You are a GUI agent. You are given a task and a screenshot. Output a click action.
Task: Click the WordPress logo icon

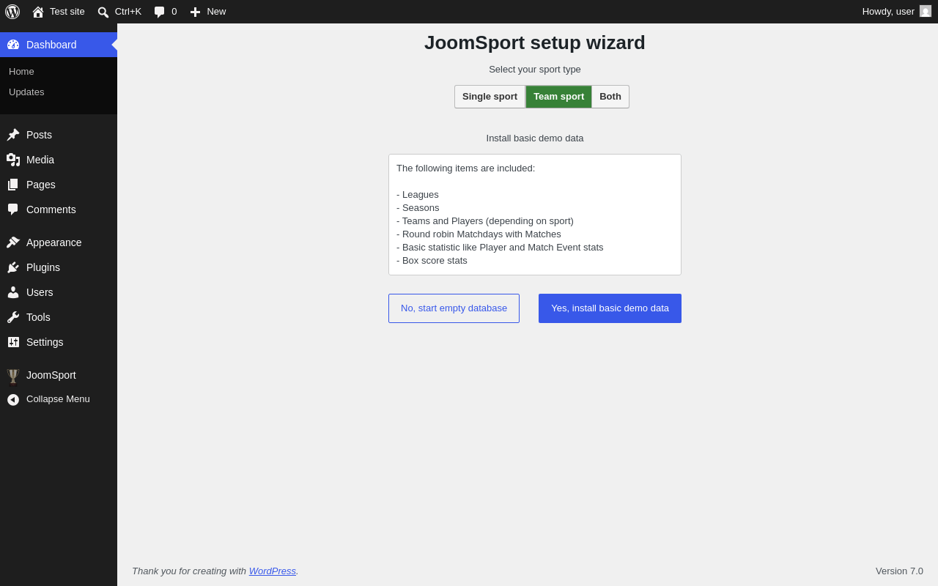pyautogui.click(x=12, y=12)
